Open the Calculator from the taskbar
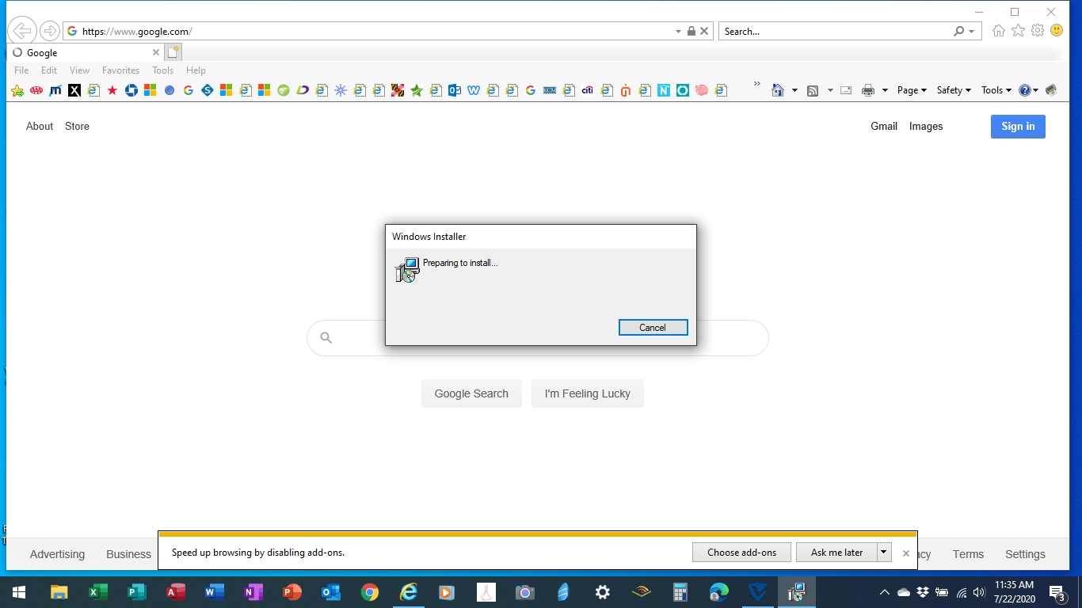 coord(680,592)
